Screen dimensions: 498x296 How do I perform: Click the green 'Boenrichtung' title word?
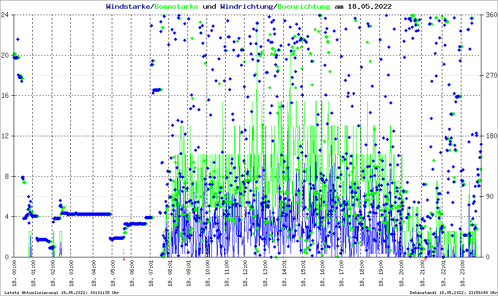pyautogui.click(x=304, y=6)
